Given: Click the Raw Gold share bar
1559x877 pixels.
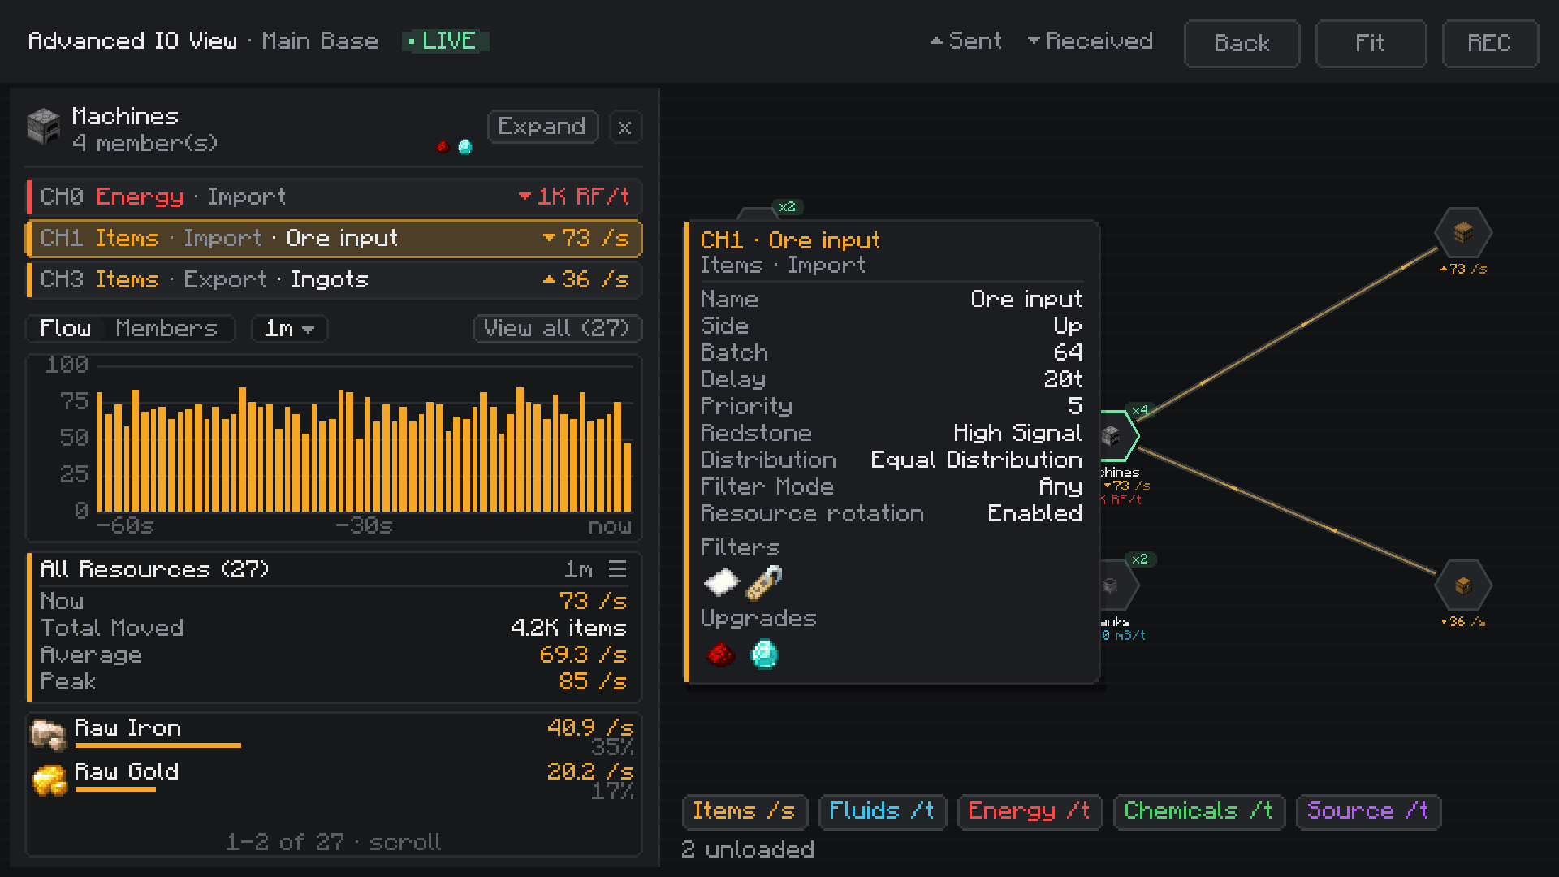Looking at the screenshot, I should pos(115,789).
